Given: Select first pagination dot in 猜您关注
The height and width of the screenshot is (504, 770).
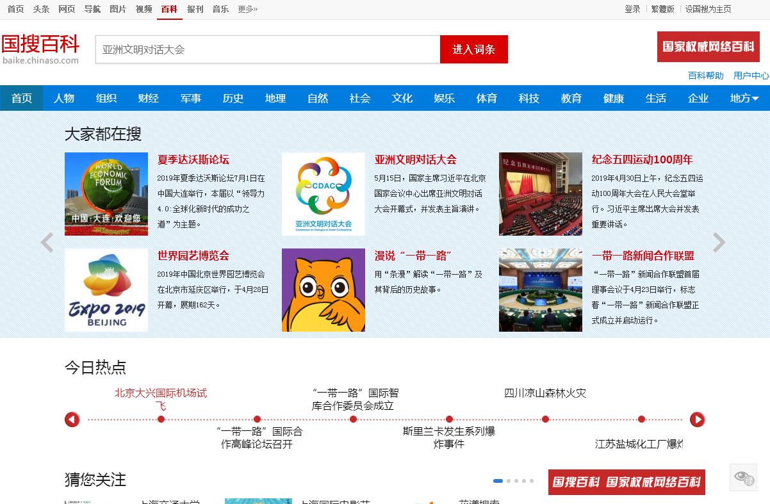Looking at the screenshot, I should tap(498, 481).
